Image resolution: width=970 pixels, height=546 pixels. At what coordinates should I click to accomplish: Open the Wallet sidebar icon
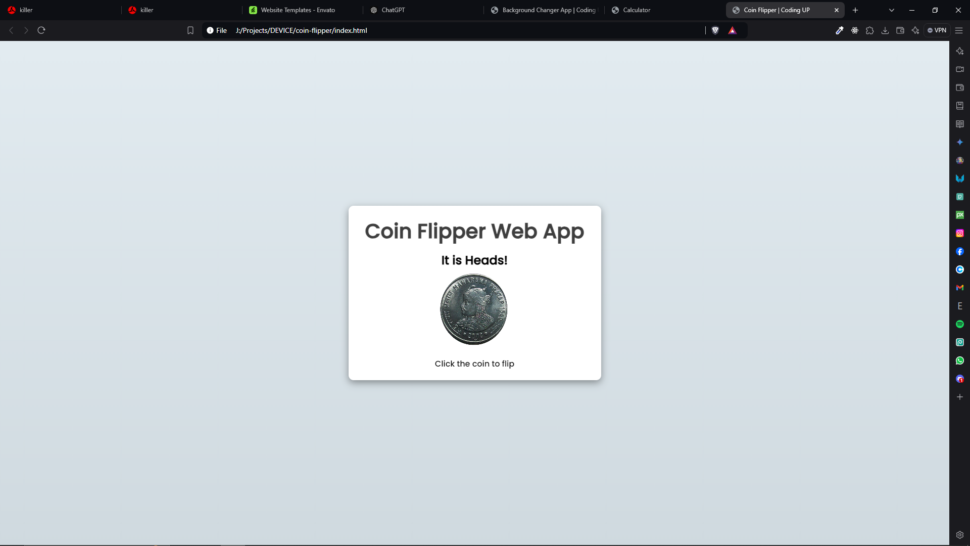960,87
